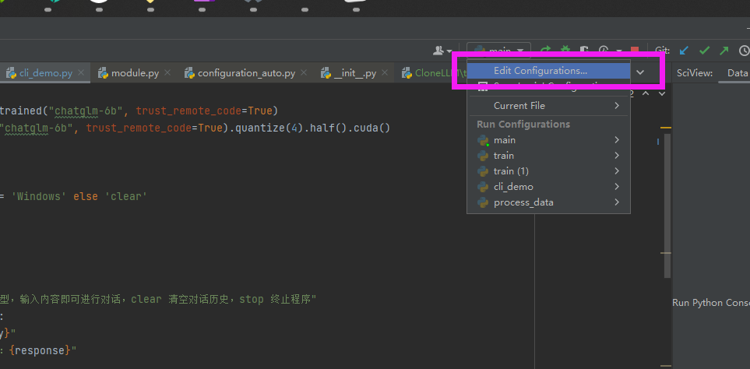Click Run Configurations section header
Screen dimensions: 750x369
click(523, 125)
